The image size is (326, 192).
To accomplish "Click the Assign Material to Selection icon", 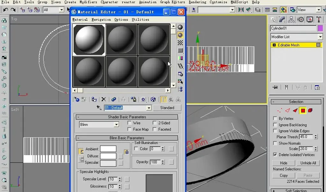I will click(x=94, y=99).
